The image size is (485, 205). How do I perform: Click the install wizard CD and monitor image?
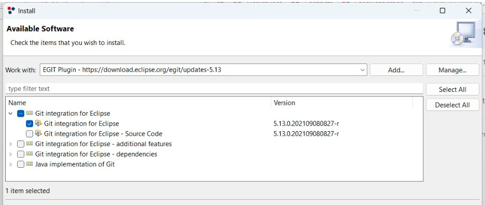(463, 34)
